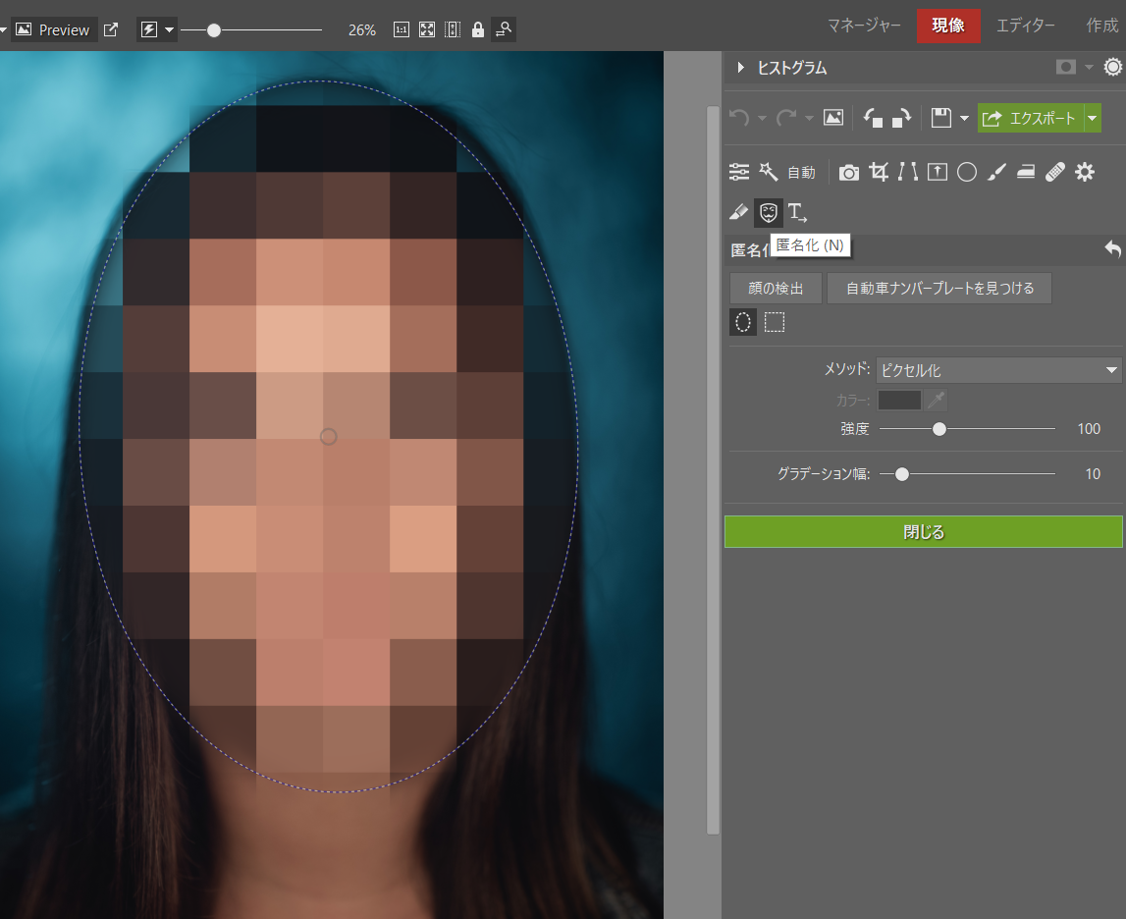The image size is (1126, 919).
Task: Select the camera icon tool
Action: pos(849,173)
